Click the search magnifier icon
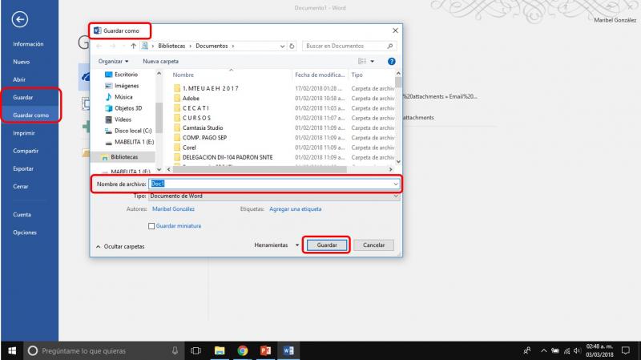The height and width of the screenshot is (360, 641). coord(390,46)
